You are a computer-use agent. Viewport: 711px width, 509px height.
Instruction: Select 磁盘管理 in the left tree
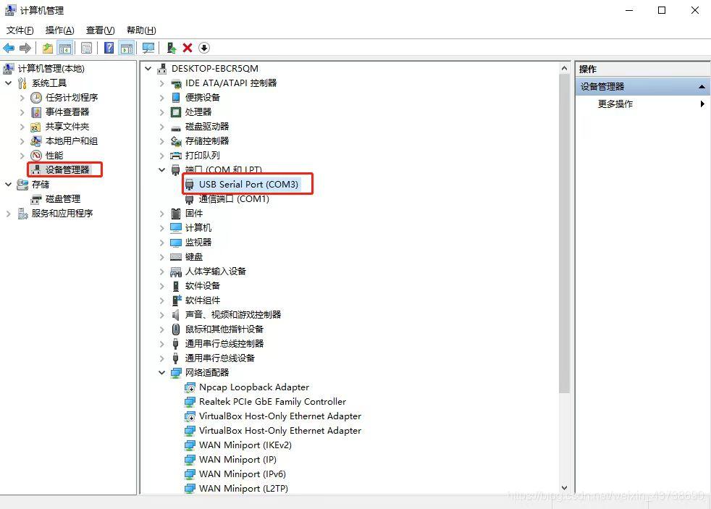pyautogui.click(x=63, y=199)
